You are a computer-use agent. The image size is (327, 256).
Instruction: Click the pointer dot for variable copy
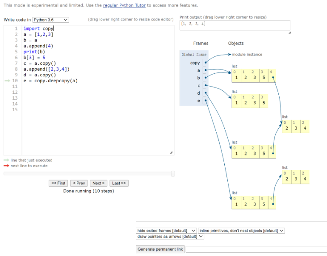(x=205, y=63)
